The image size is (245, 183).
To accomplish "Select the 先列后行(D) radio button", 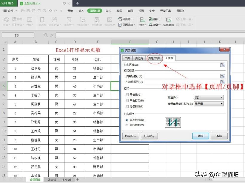I will [127, 120].
